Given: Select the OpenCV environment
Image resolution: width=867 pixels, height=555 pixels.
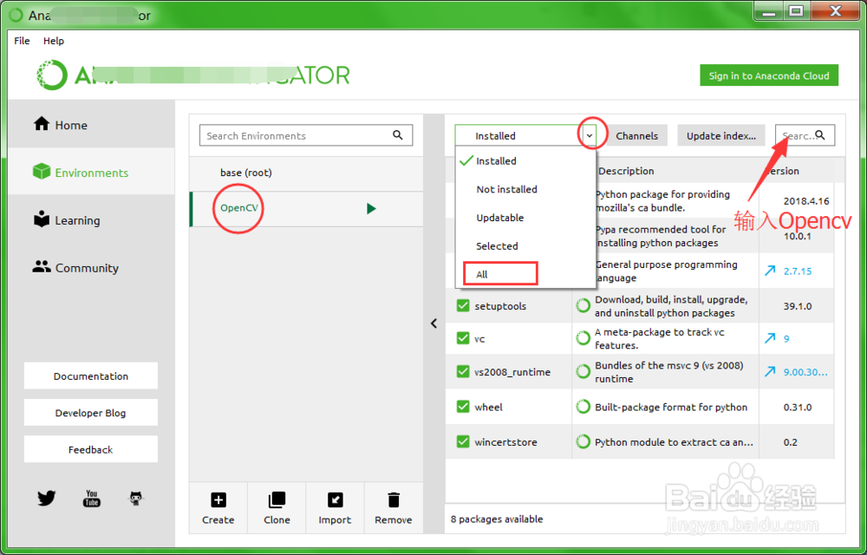Looking at the screenshot, I should (x=306, y=208).
